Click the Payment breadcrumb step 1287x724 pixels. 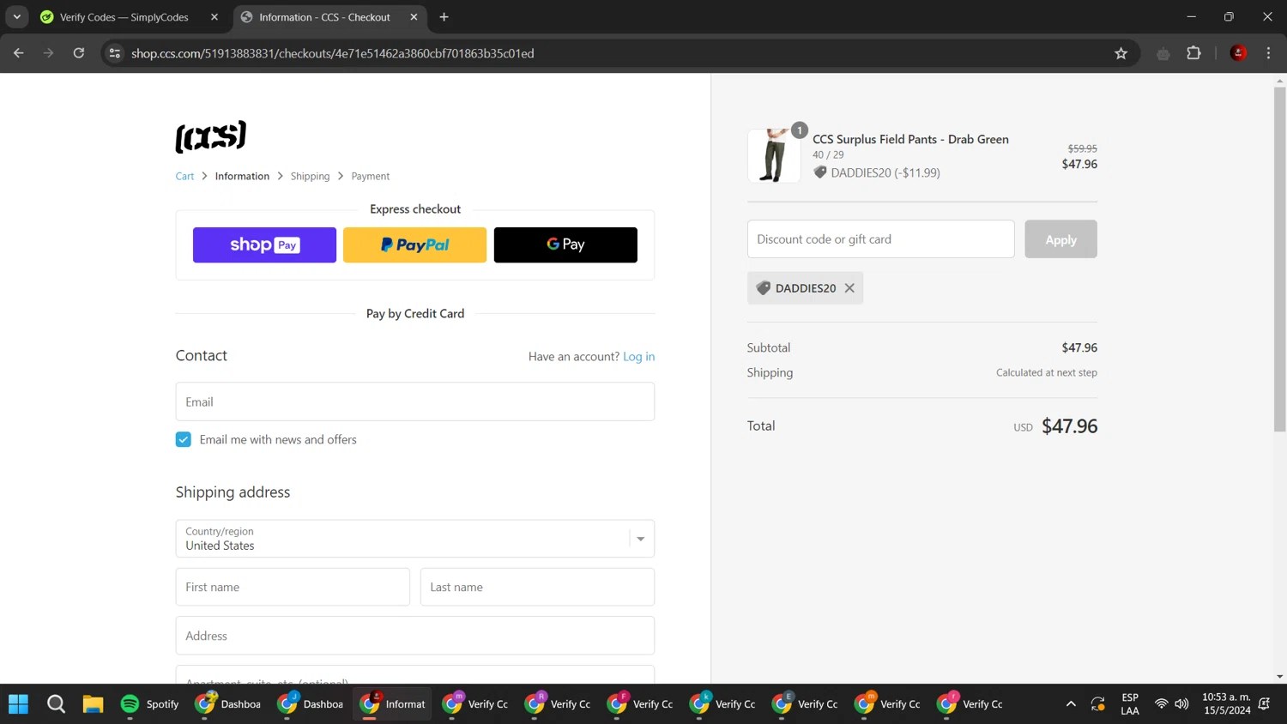point(371,176)
